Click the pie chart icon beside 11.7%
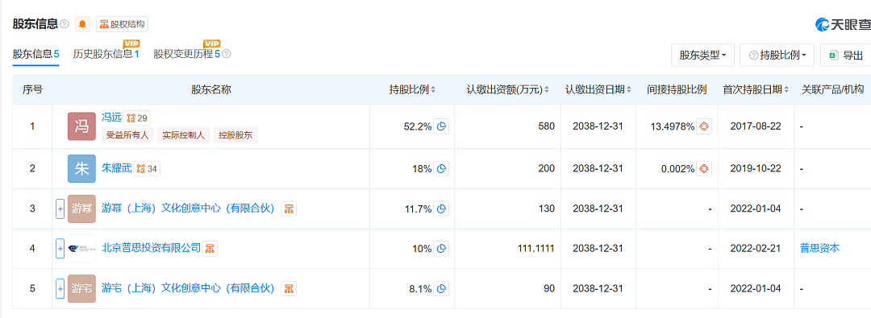 point(441,209)
